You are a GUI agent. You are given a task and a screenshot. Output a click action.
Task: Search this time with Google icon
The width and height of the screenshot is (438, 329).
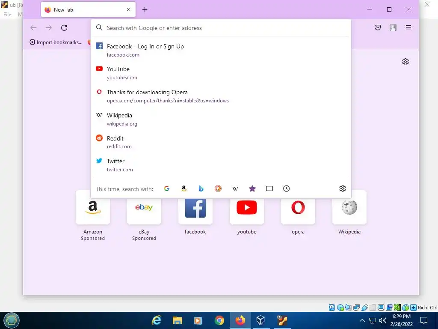[x=167, y=188]
